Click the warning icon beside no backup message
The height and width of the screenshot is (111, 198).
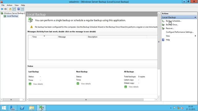pos(32,27)
